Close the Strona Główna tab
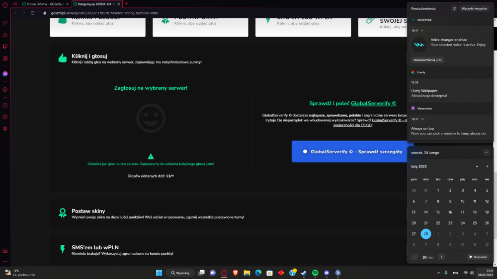497x279 pixels. pyautogui.click(x=67, y=4)
